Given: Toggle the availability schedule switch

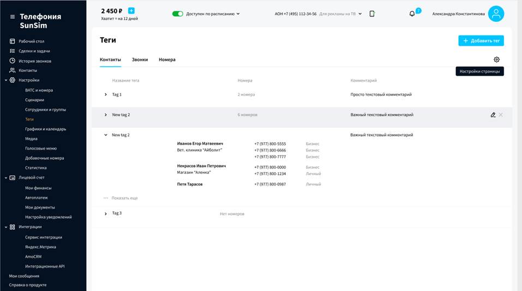Looking at the screenshot, I should 177,14.
